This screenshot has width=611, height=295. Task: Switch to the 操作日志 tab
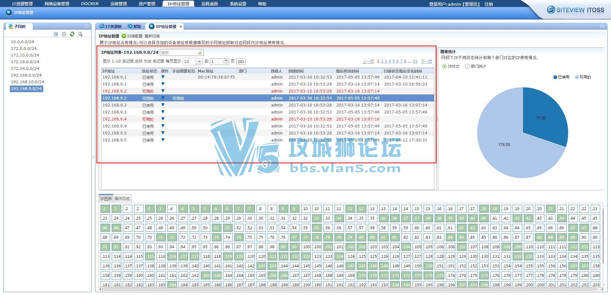pos(122,199)
